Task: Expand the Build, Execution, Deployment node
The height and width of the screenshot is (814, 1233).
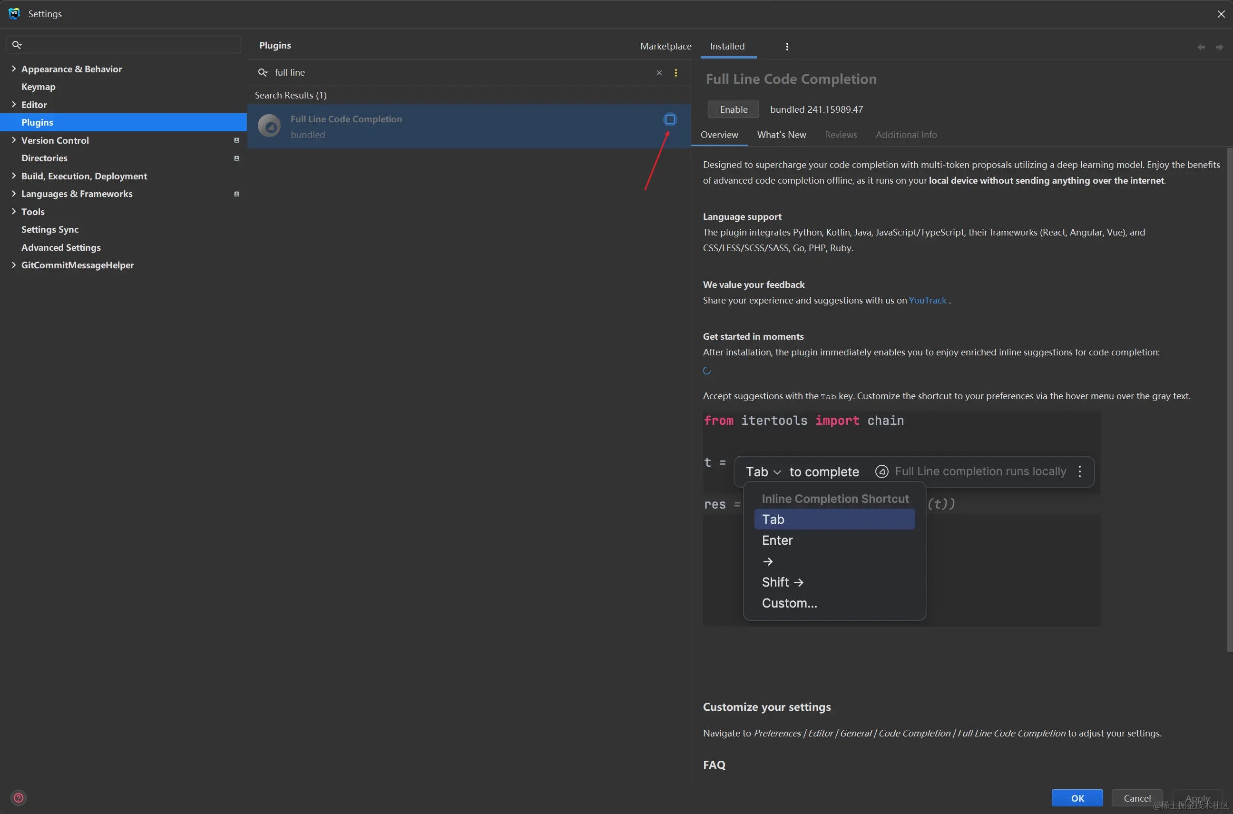Action: point(13,176)
